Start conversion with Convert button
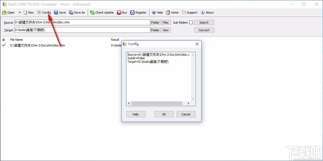Image resolution: width=323 pixels, height=161 pixels. pyautogui.click(x=204, y=30)
